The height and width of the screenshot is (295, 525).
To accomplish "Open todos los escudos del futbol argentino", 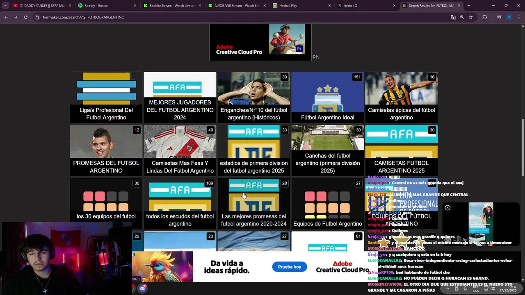I will [180, 204].
